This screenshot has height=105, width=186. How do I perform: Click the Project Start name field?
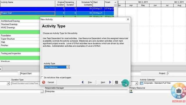(30, 73)
